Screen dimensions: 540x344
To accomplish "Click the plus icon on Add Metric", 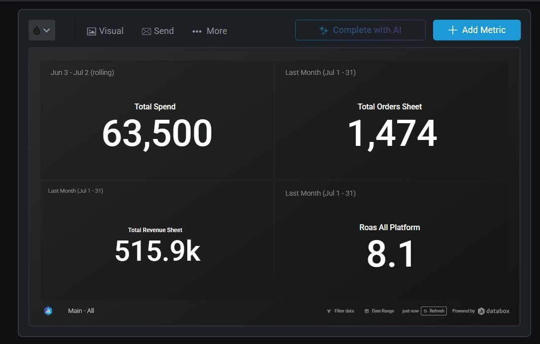I will [453, 30].
